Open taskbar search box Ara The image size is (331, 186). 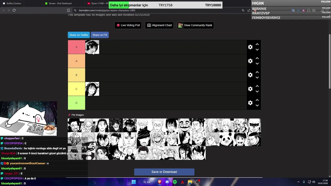(147, 182)
